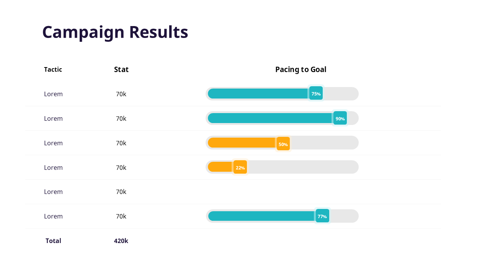The width and height of the screenshot is (490, 276).
Task: Select the Total row label
Action: tap(53, 241)
